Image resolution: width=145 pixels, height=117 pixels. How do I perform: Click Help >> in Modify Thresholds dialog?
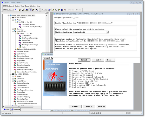(110, 60)
